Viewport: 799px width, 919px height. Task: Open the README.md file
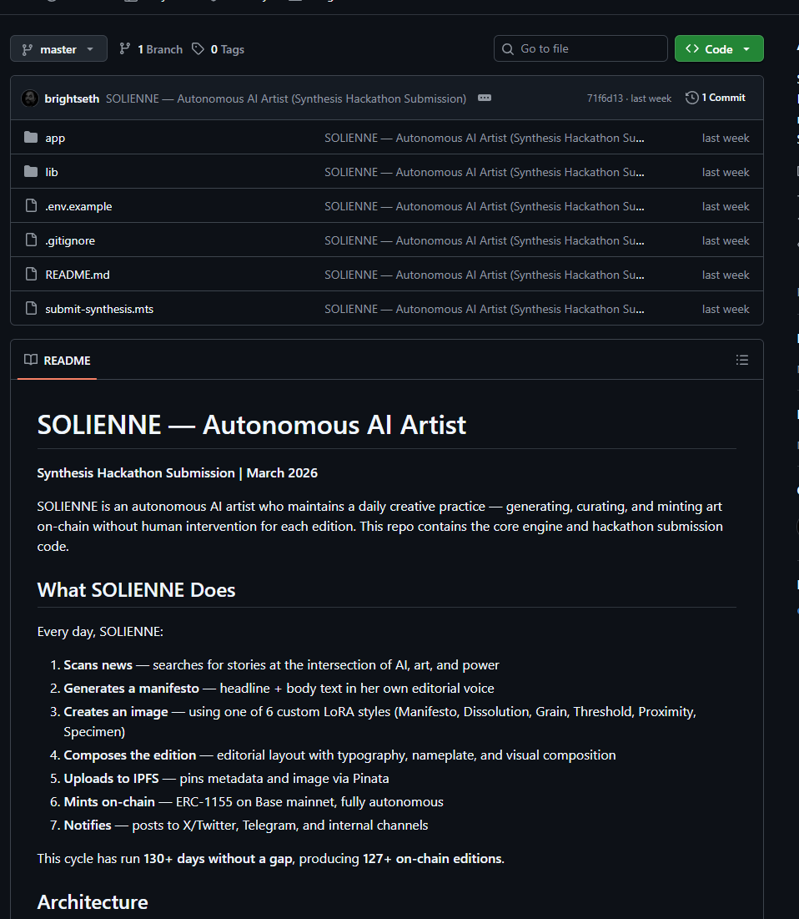coord(78,275)
